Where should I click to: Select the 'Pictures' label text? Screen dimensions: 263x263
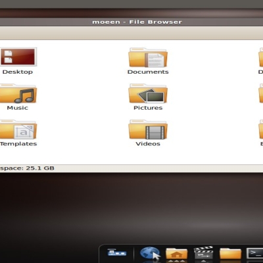click(148, 108)
